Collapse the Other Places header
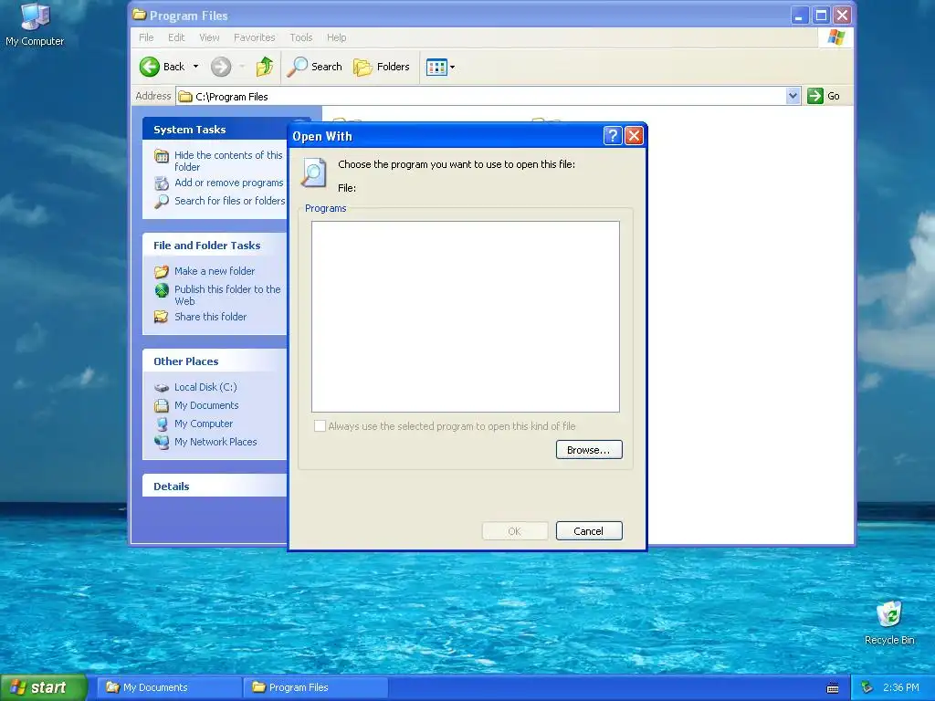The width and height of the screenshot is (935, 701). click(x=215, y=361)
